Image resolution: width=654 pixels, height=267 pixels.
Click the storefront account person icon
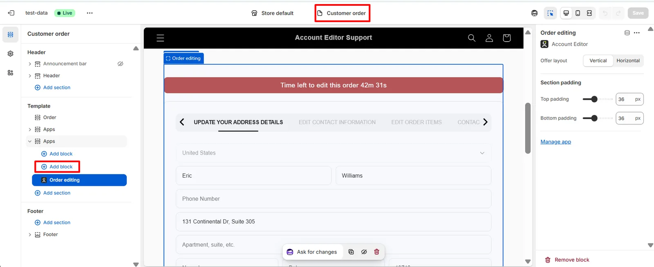pos(489,38)
